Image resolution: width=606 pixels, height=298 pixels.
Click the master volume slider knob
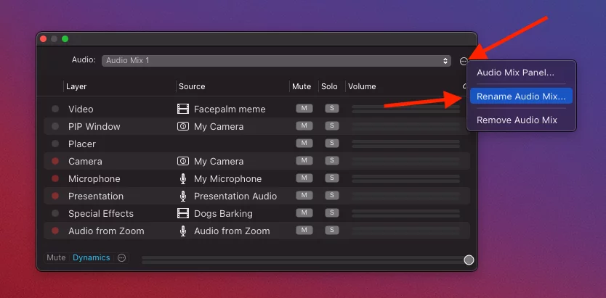click(469, 260)
